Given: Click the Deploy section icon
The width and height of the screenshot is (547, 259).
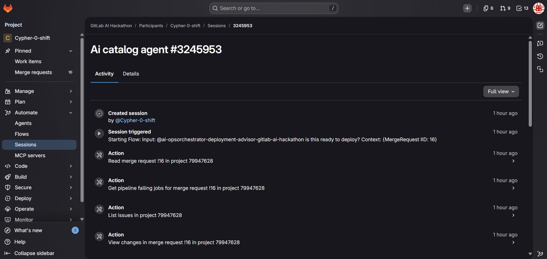Looking at the screenshot, I should click(x=8, y=198).
